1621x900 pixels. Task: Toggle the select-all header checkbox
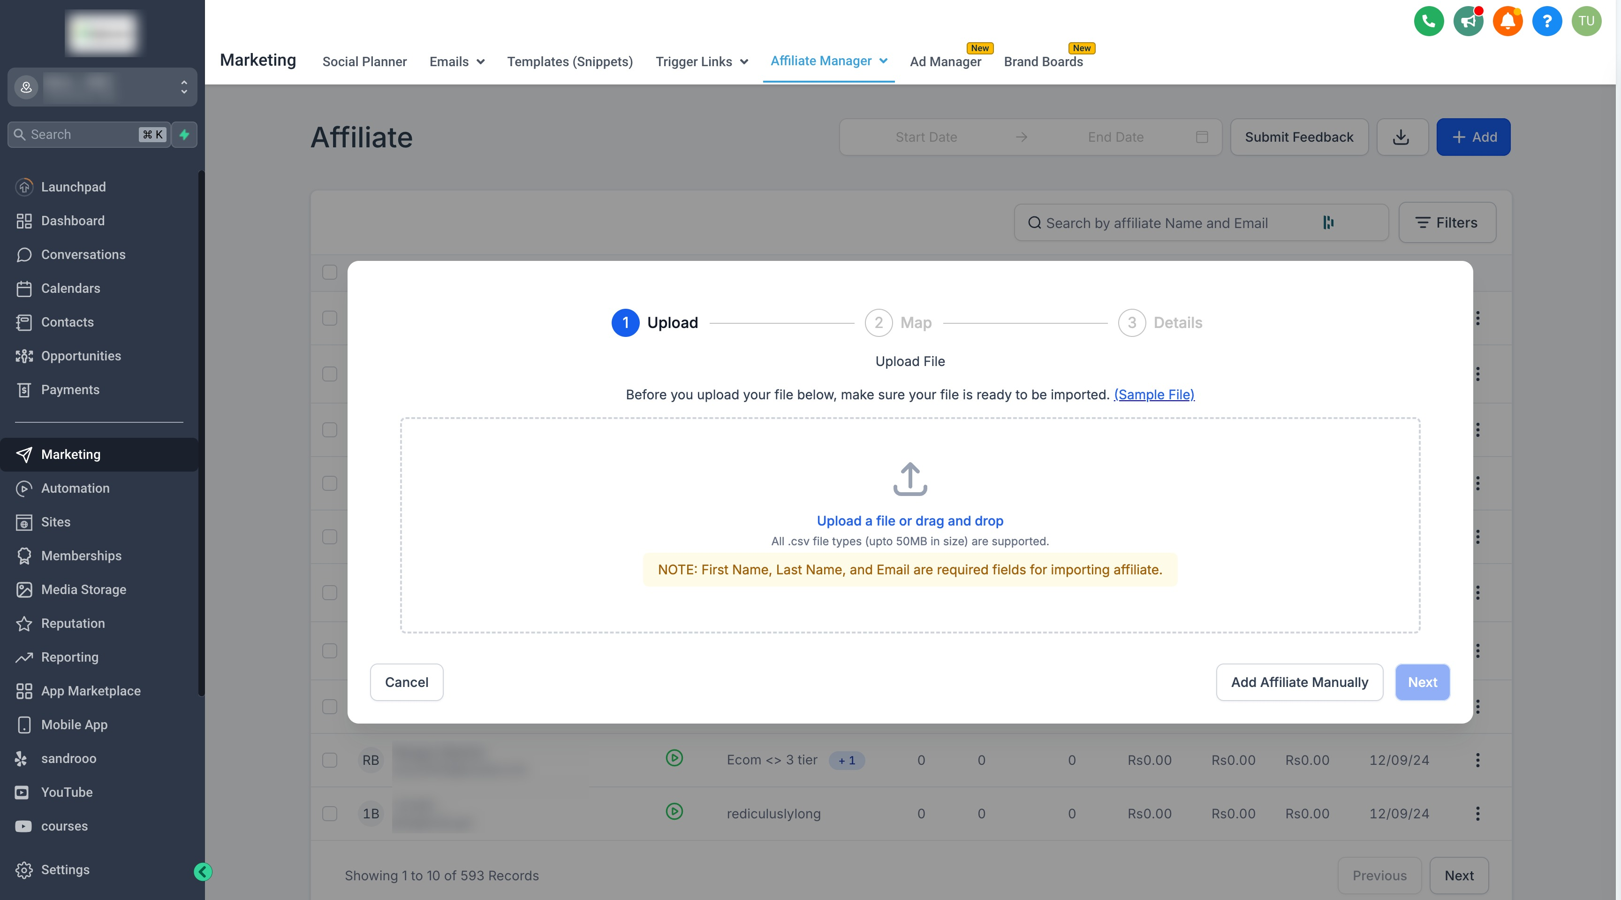pyautogui.click(x=330, y=273)
